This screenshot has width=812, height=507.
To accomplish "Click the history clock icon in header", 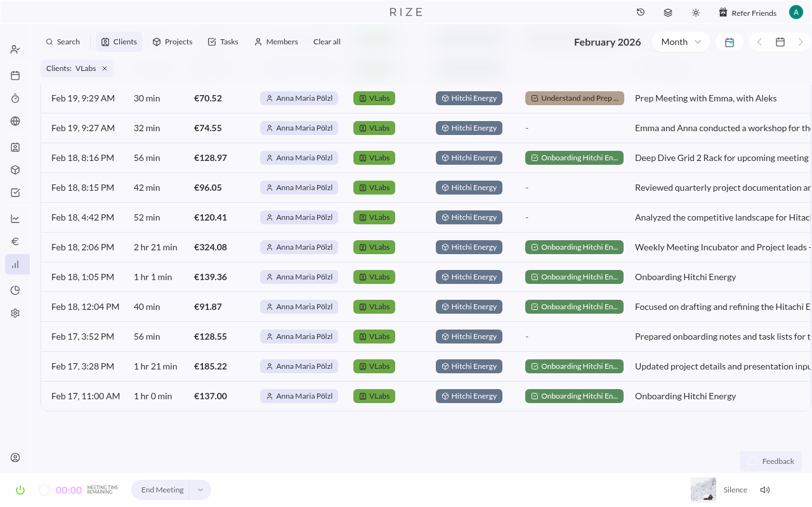I will point(641,13).
